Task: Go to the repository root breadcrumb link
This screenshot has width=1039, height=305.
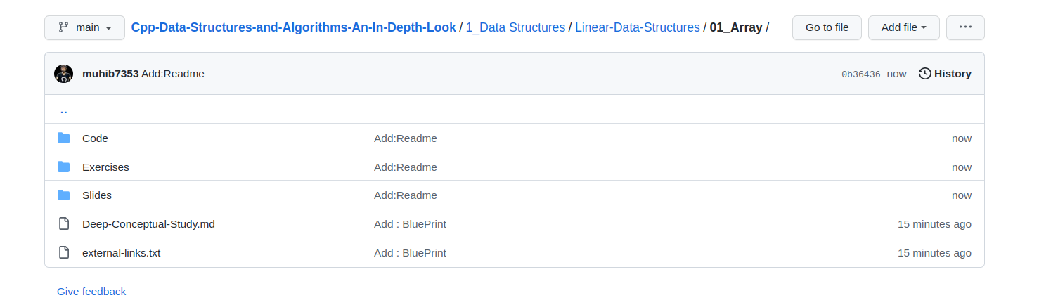Action: coord(293,27)
